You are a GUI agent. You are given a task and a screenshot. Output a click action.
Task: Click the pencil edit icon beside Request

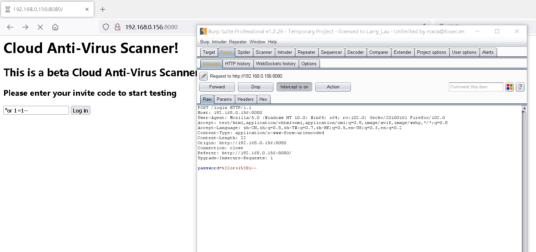pos(203,76)
